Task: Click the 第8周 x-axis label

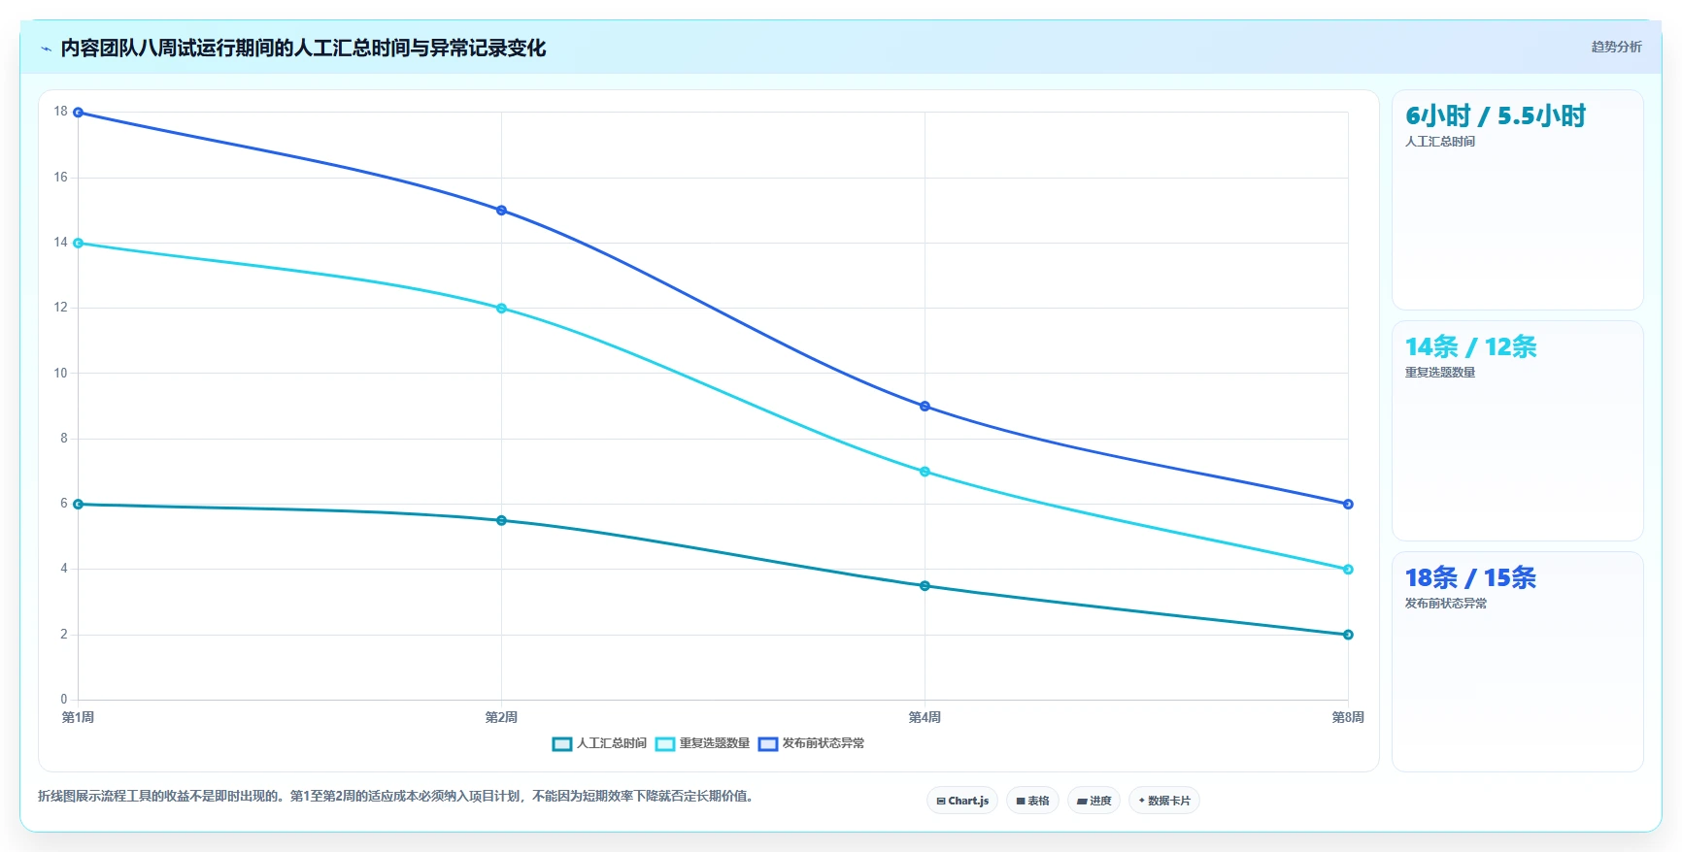Action: click(1348, 718)
